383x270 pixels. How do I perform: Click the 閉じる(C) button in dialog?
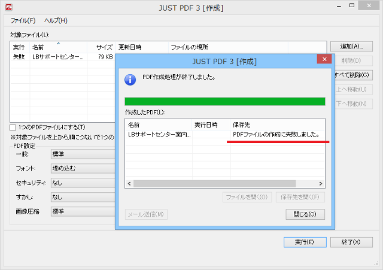click(x=305, y=214)
